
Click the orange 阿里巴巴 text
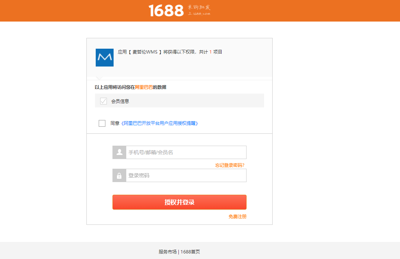(144, 87)
